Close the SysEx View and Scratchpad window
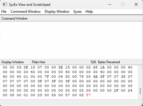 pos(136,4)
